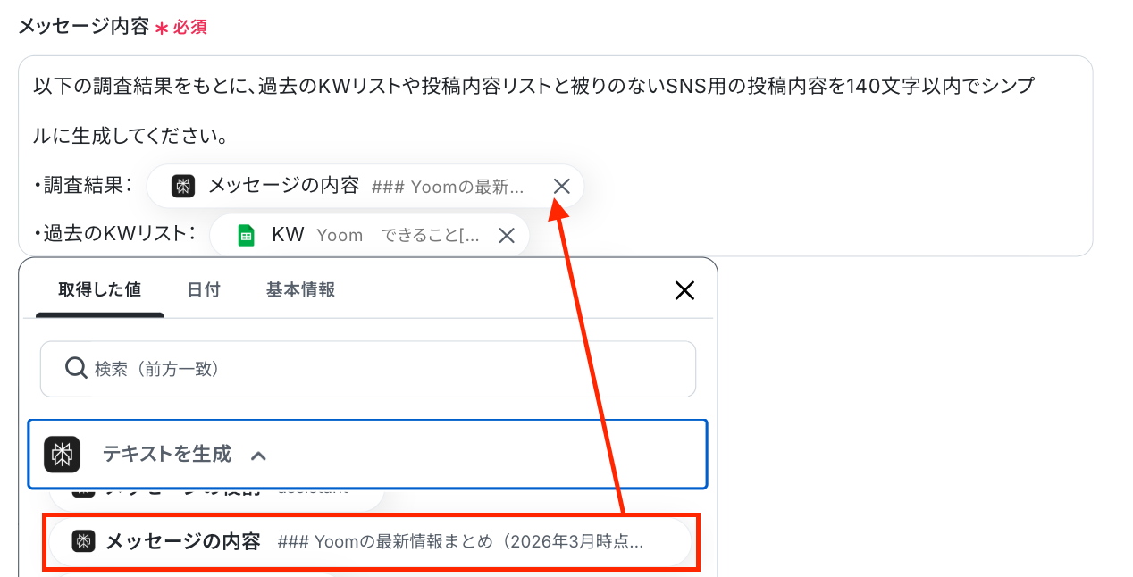Click the ・調査結果： label text
Viewport: 1133px width, 577px height.
point(83,185)
